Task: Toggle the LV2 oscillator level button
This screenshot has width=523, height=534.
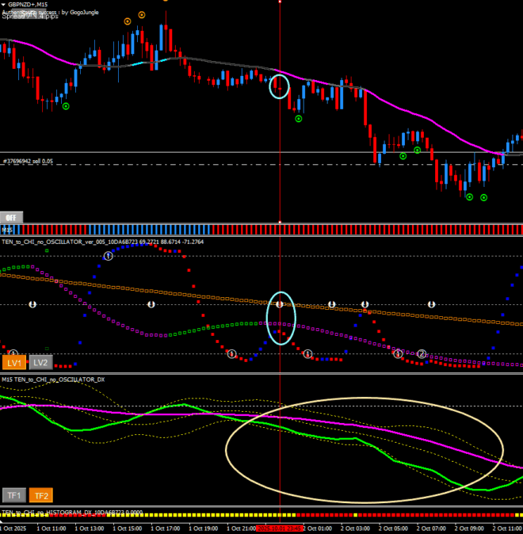Action: click(x=40, y=362)
